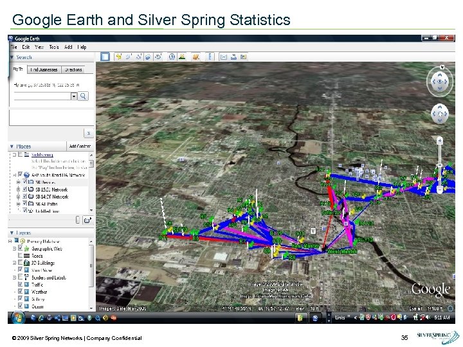Open the Tools menu
This screenshot has height=347, width=463.
[x=54, y=47]
